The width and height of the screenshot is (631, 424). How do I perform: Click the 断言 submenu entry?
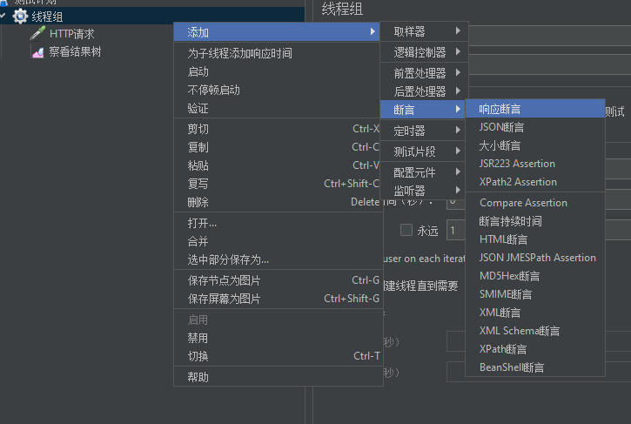[x=422, y=110]
